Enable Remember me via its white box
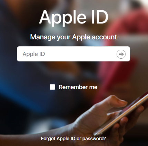The width and height of the screenshot is (148, 146). [52, 87]
